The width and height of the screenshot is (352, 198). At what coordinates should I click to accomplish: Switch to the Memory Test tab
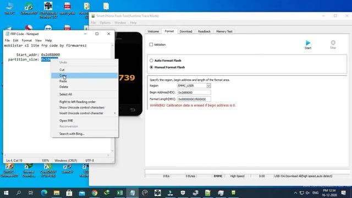(224, 31)
